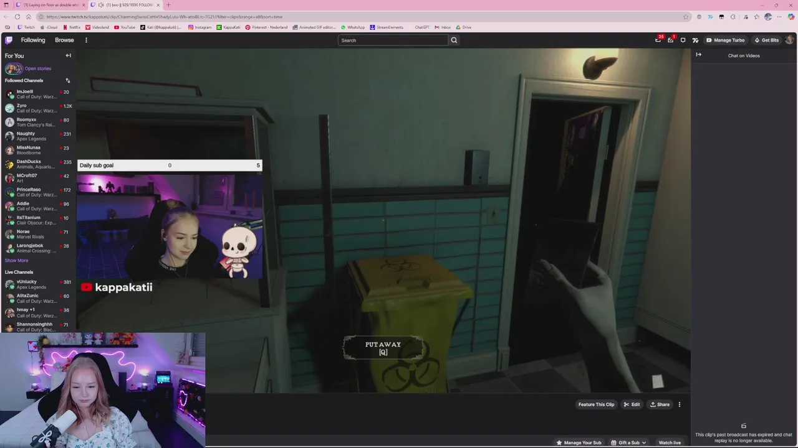Click the Twitch search field

point(393,40)
